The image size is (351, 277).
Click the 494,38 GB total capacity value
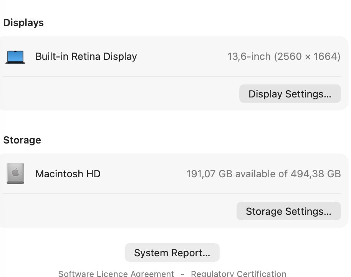(316, 174)
